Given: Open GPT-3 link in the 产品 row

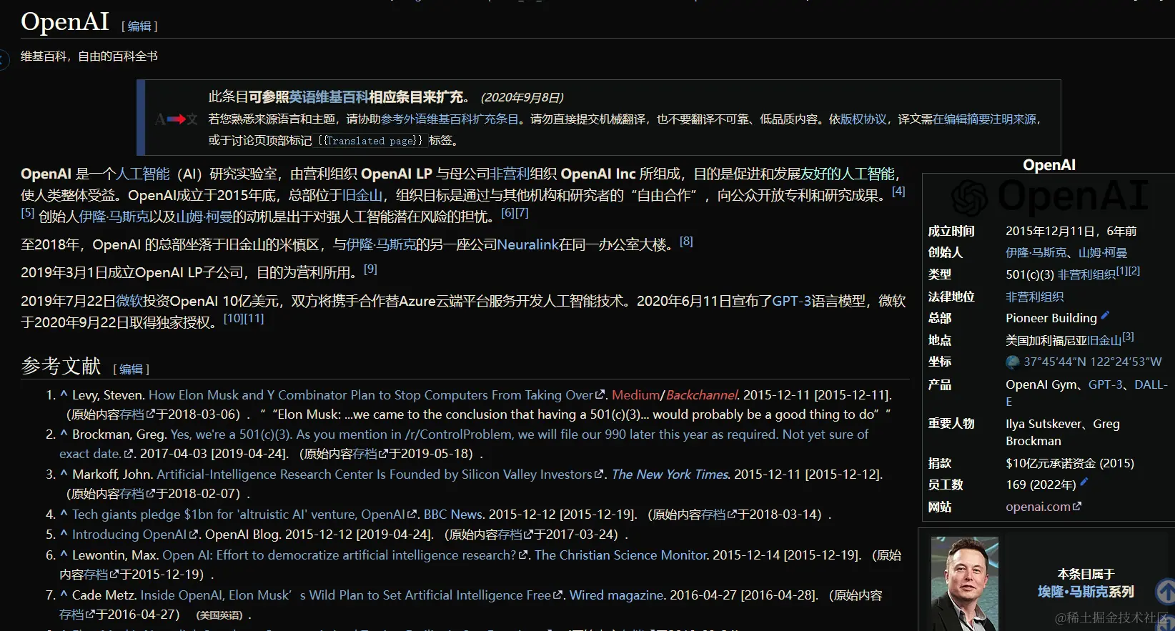Looking at the screenshot, I should (1105, 384).
